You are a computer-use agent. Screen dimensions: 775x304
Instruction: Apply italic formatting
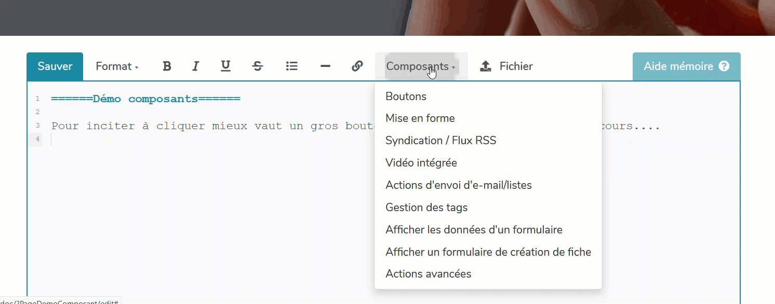(195, 66)
